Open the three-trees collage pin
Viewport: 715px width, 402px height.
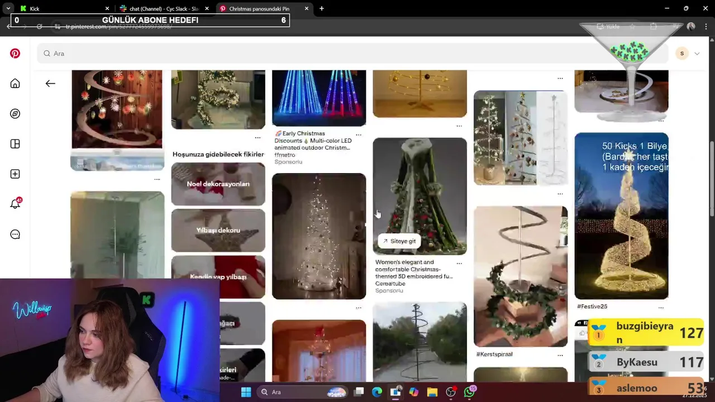coord(521,138)
